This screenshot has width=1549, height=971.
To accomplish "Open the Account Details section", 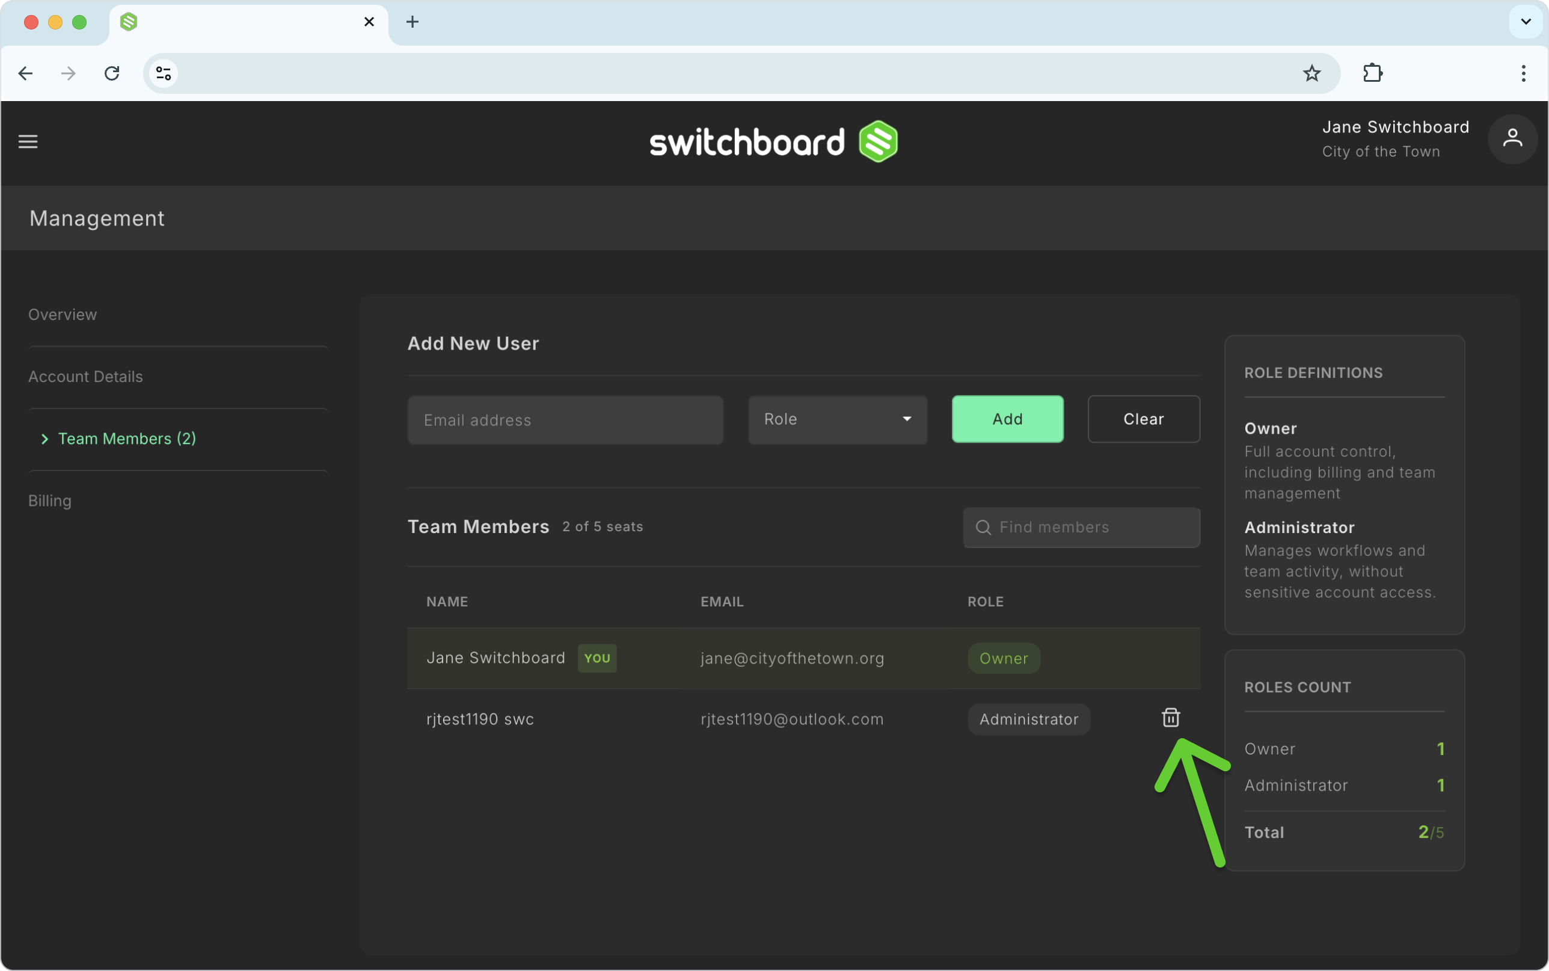I will click(85, 377).
